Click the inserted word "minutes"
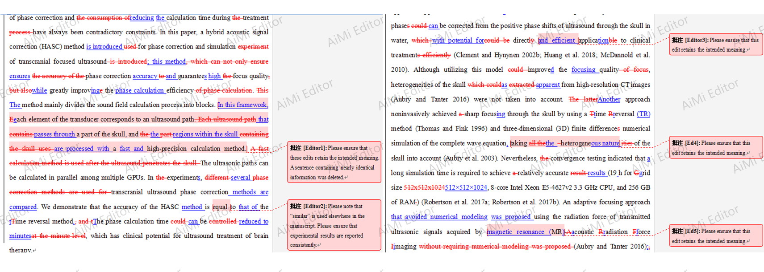Viewport: 764px width, 272px height. [x=21, y=236]
